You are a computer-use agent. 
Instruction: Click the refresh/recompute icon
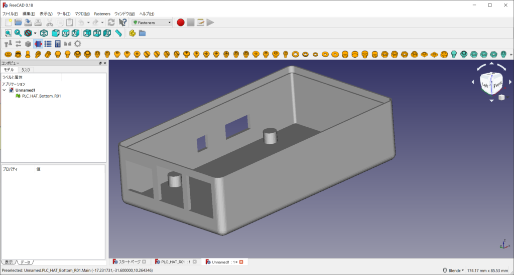tap(111, 23)
